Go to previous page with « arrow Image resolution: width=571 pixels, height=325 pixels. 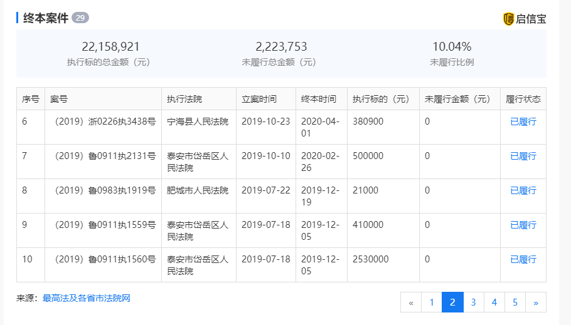click(x=411, y=302)
